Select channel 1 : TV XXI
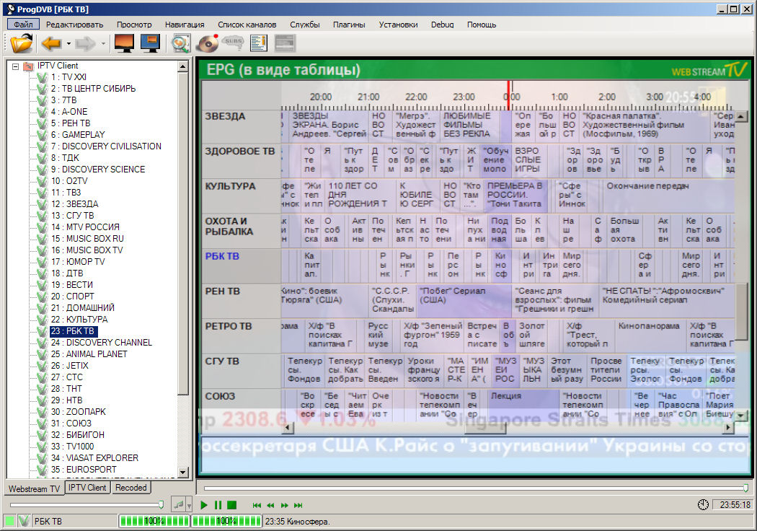 tap(68, 76)
